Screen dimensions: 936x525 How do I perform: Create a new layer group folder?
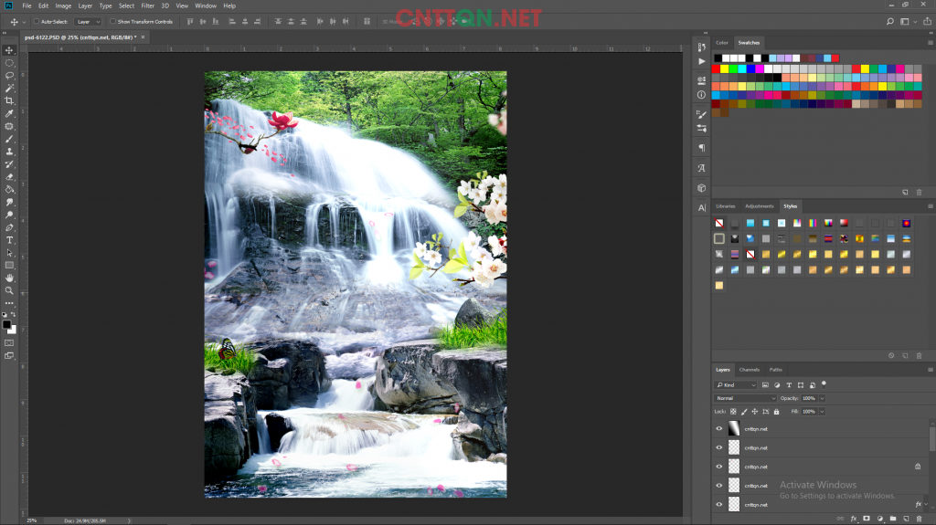(892, 519)
